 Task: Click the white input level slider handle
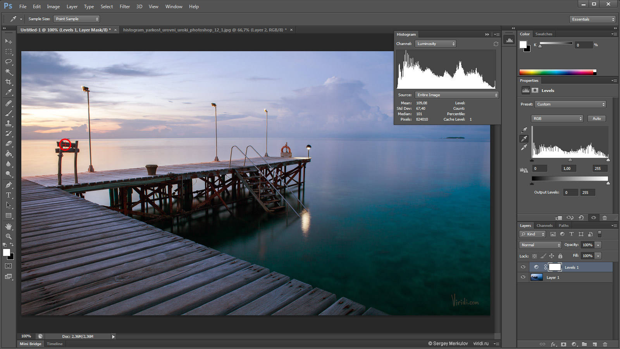tap(608, 160)
